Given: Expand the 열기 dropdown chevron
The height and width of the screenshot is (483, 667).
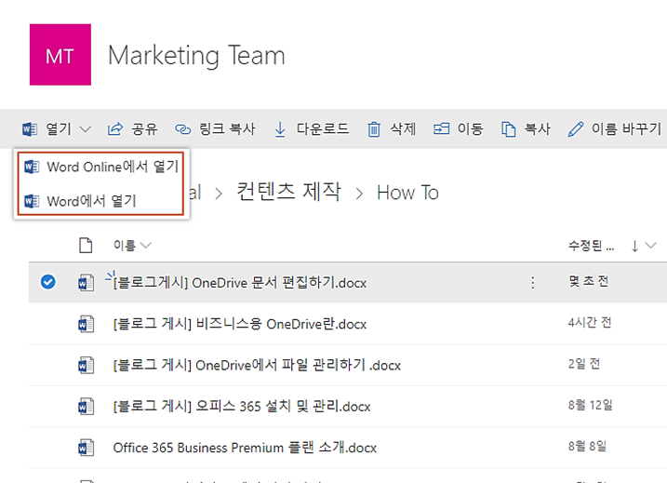Looking at the screenshot, I should [x=85, y=129].
